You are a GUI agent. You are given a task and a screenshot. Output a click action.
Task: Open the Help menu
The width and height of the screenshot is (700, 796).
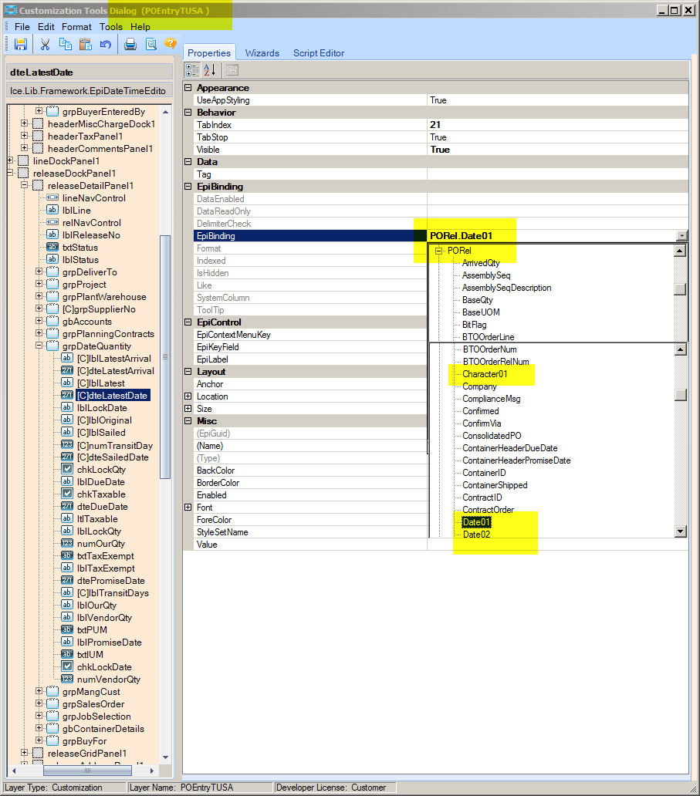tap(140, 27)
